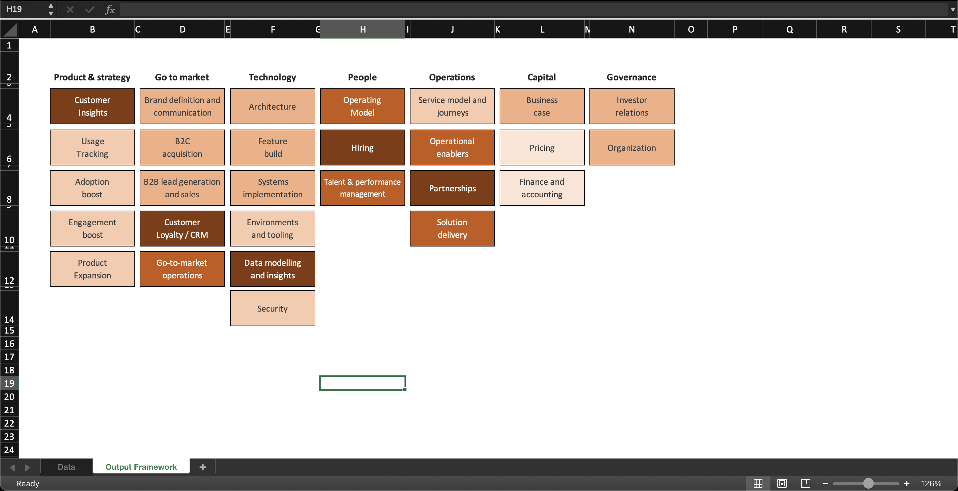This screenshot has height=491, width=958.
Task: Click the Service model and journeys box
Action: tap(452, 106)
